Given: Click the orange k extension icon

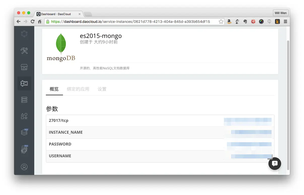Looking at the screenshot, I should (277, 22).
